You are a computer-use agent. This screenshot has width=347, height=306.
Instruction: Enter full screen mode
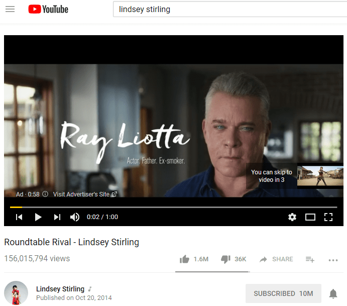coord(328,217)
